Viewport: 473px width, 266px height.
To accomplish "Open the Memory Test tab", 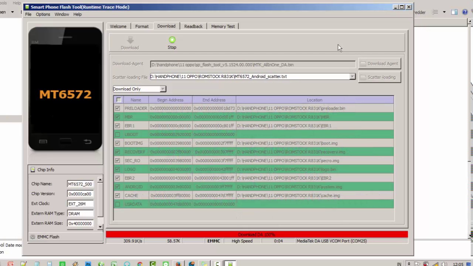I will pos(223,26).
